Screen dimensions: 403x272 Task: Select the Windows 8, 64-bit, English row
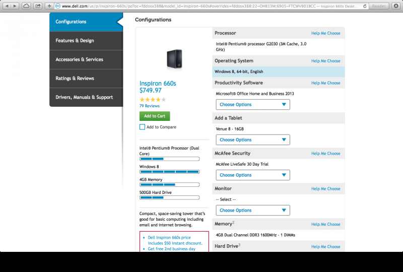[x=279, y=72]
